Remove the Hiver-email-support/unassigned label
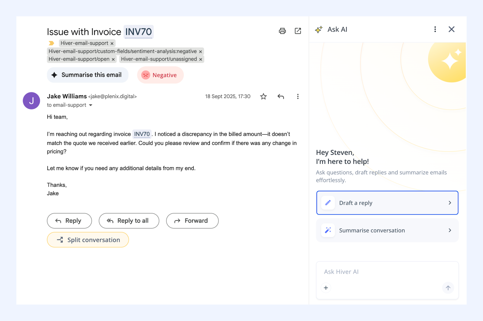The image size is (483, 321). pyautogui.click(x=200, y=59)
